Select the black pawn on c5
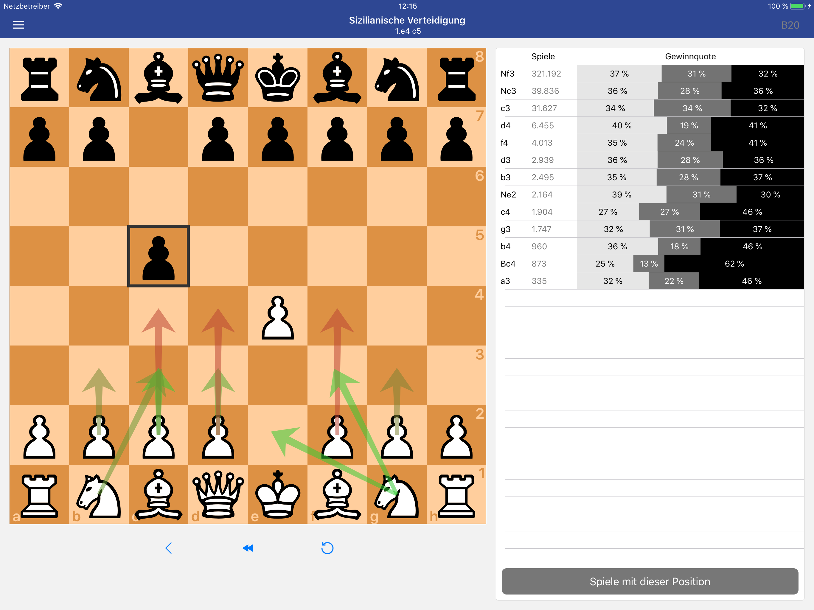814x610 pixels. (158, 256)
